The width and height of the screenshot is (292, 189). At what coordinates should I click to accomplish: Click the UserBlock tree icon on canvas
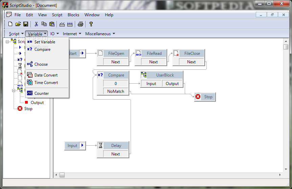(x=144, y=75)
